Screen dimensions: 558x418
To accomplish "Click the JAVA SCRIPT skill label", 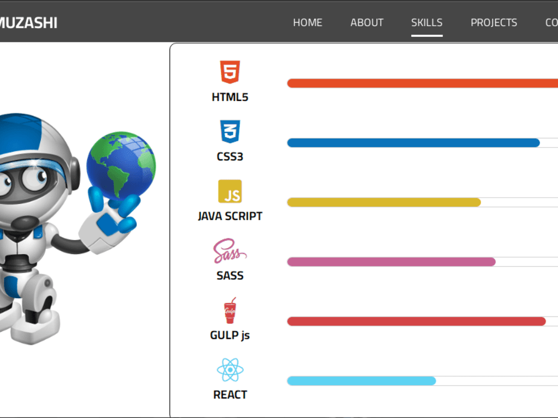I will point(230,216).
